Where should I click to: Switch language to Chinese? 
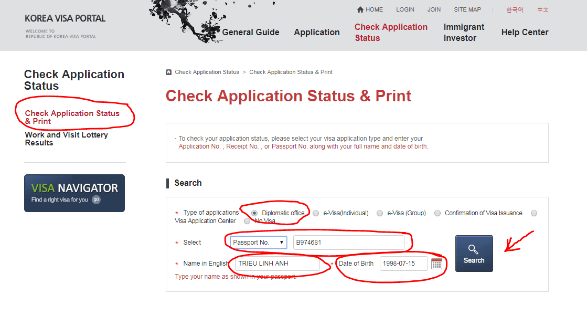(543, 10)
